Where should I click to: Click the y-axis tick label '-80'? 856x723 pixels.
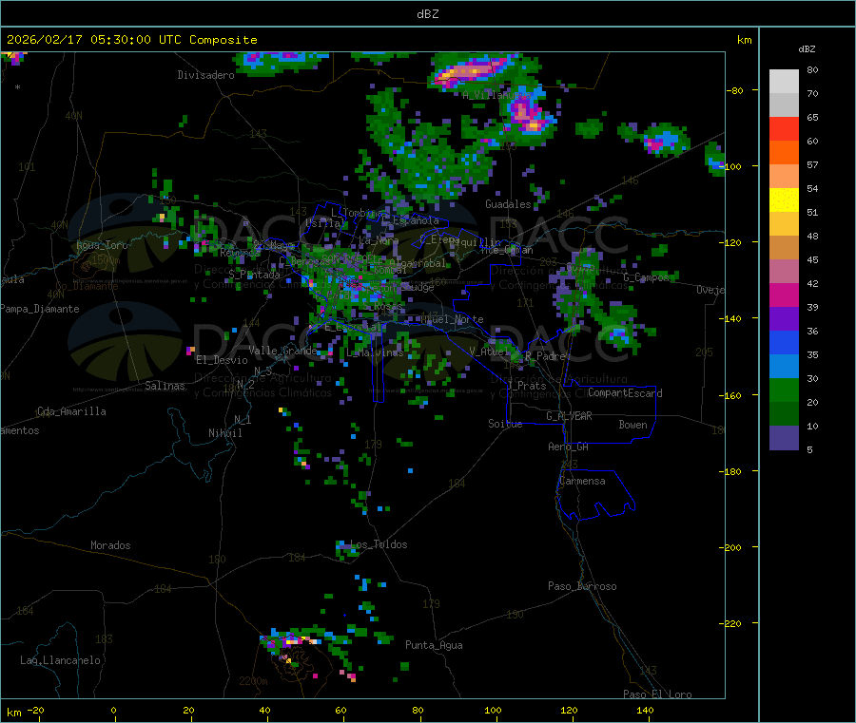coord(735,91)
